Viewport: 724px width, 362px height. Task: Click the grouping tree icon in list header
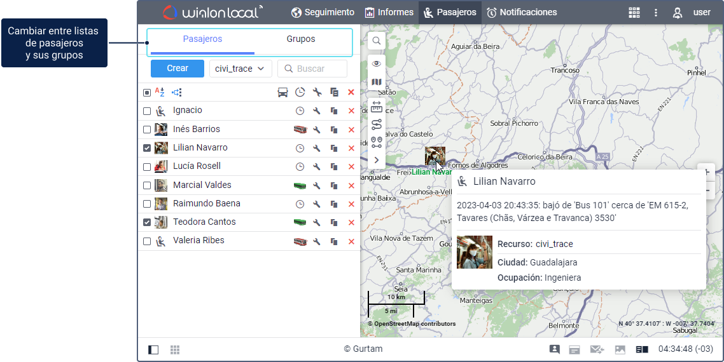click(x=177, y=92)
